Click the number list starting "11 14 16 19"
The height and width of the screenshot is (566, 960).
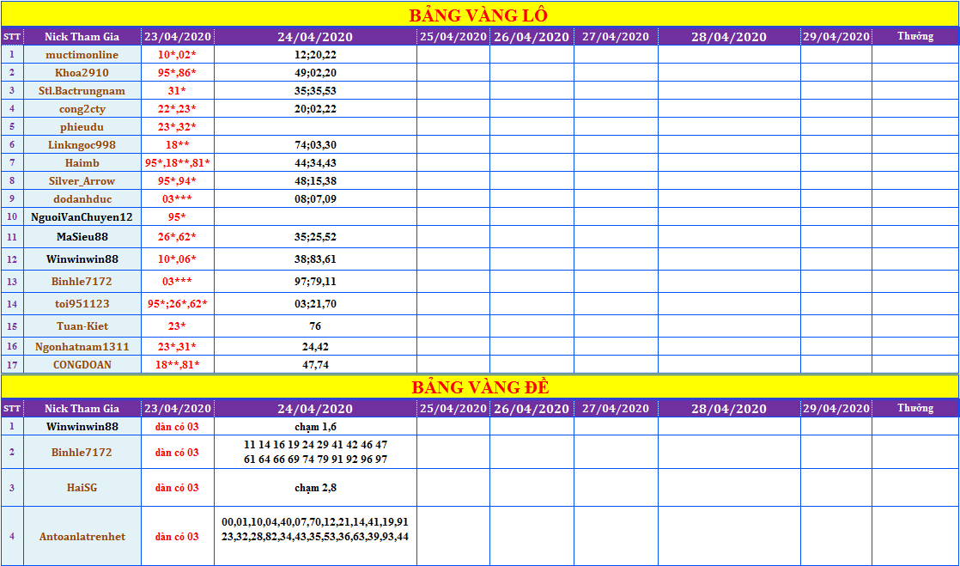tap(315, 452)
